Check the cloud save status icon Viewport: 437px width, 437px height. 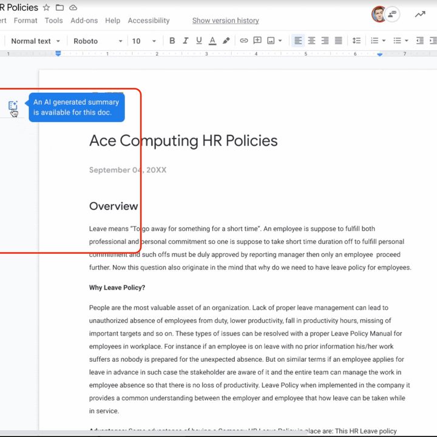tap(73, 7)
